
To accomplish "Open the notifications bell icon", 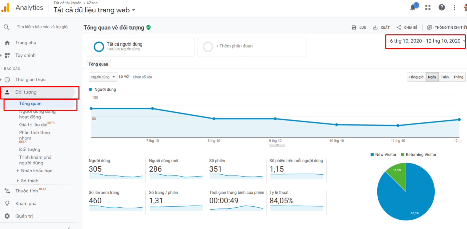I will [413, 7].
